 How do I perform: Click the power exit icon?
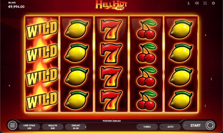click(213, 3)
